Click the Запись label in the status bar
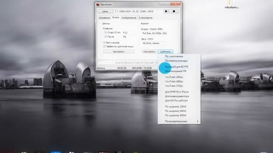This screenshot has height=153, width=273. pyautogui.click(x=101, y=68)
